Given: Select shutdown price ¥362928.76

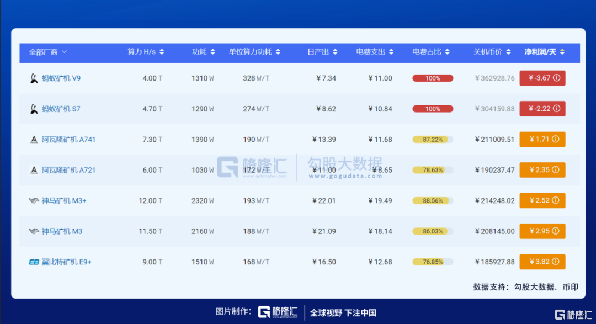Looking at the screenshot, I should point(494,78).
